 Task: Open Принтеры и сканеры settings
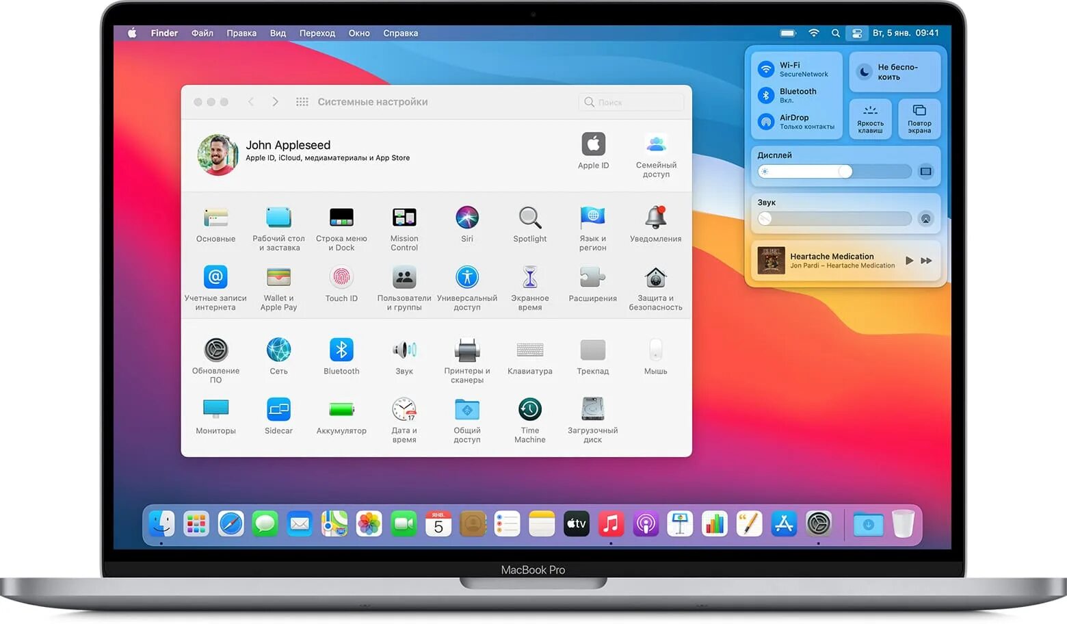(467, 350)
